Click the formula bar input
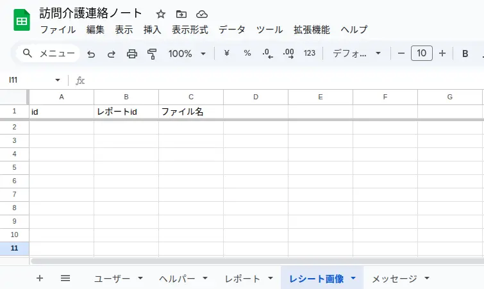This screenshot has width=484, height=289. pyautogui.click(x=284, y=81)
